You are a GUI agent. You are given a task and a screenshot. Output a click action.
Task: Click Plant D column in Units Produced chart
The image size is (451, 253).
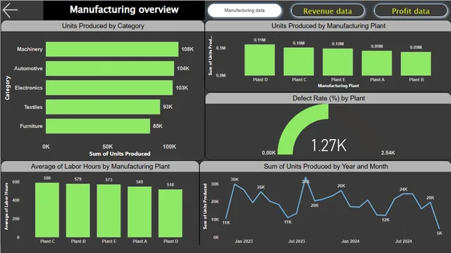pos(259,60)
